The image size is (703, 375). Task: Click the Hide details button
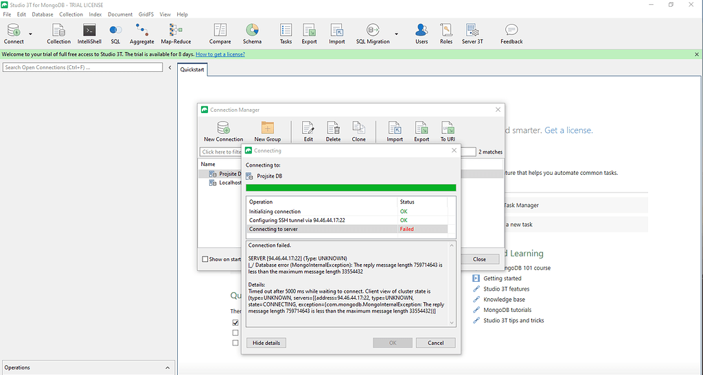click(267, 343)
